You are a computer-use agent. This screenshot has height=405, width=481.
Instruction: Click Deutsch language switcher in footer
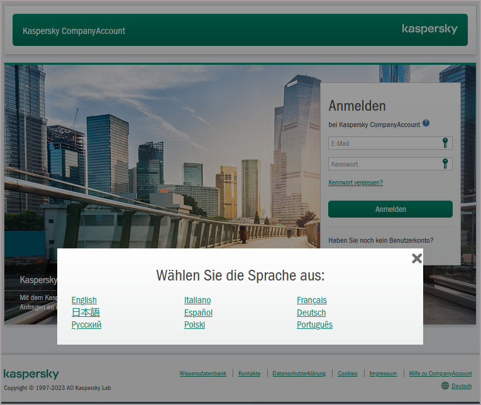pos(462,386)
